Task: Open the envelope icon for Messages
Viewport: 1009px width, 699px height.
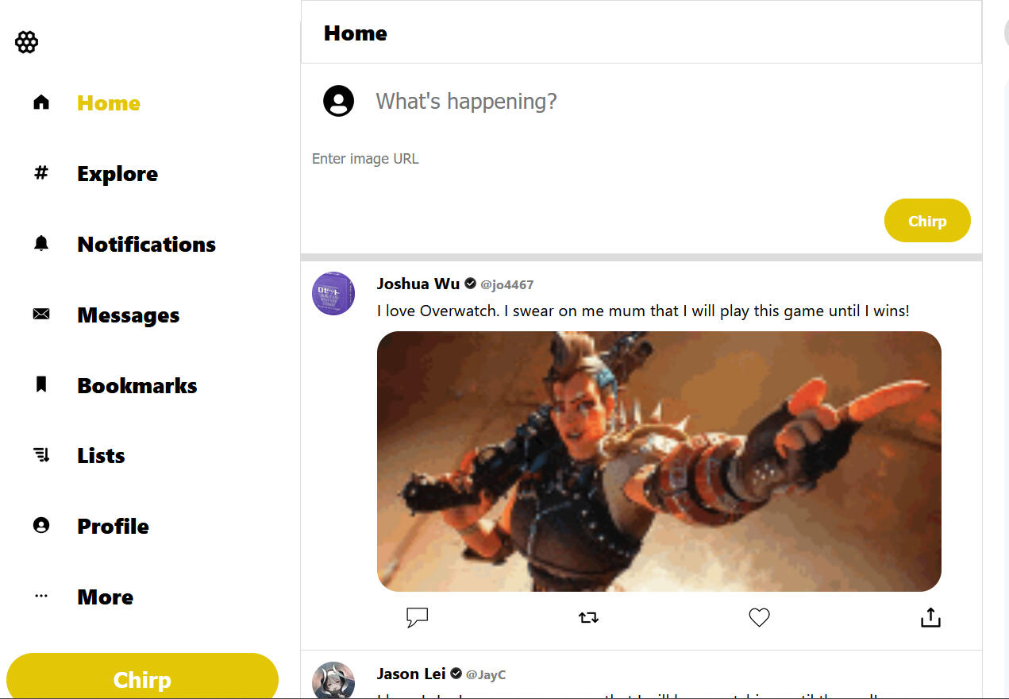Action: click(x=41, y=315)
